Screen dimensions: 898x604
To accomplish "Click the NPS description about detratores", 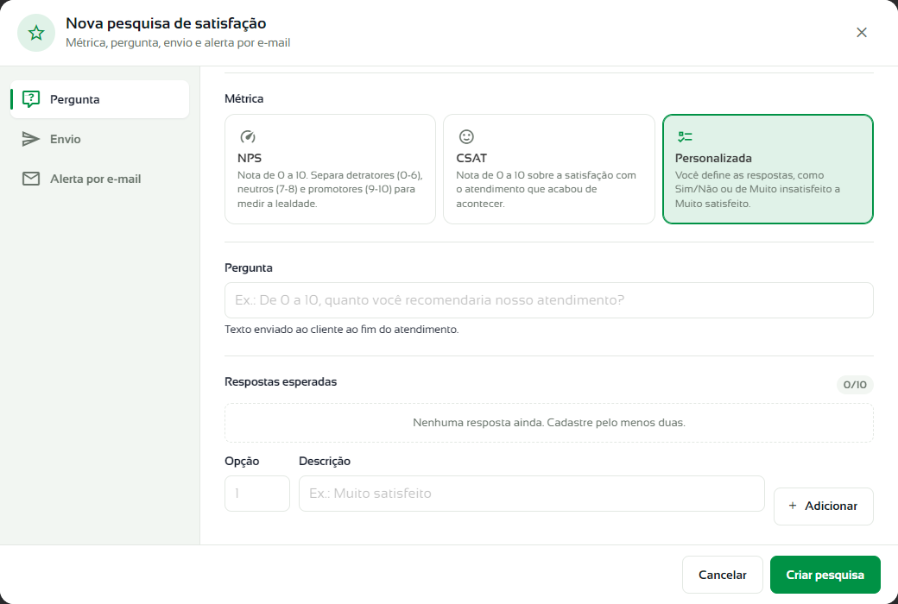I will (330, 190).
